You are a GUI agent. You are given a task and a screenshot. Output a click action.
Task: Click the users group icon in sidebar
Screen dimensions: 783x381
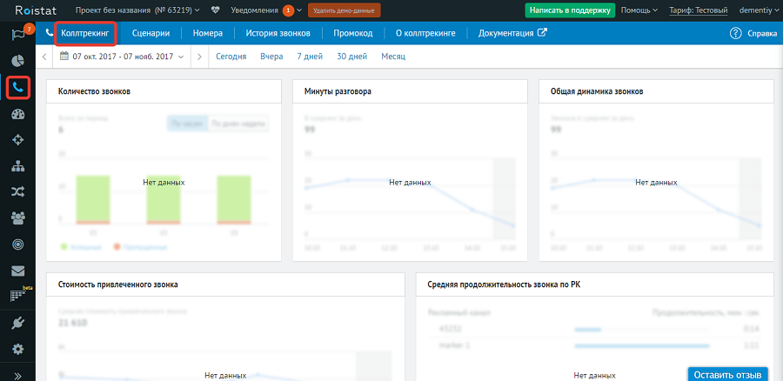tap(17, 217)
